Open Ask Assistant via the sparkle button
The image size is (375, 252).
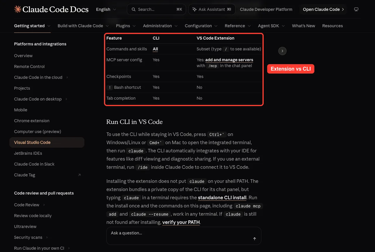[x=211, y=9]
